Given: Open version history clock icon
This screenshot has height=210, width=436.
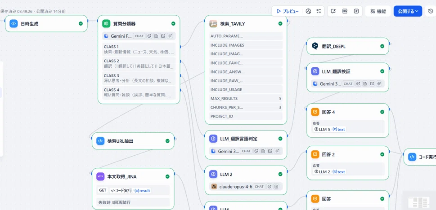Looking at the screenshot, I should point(431,11).
